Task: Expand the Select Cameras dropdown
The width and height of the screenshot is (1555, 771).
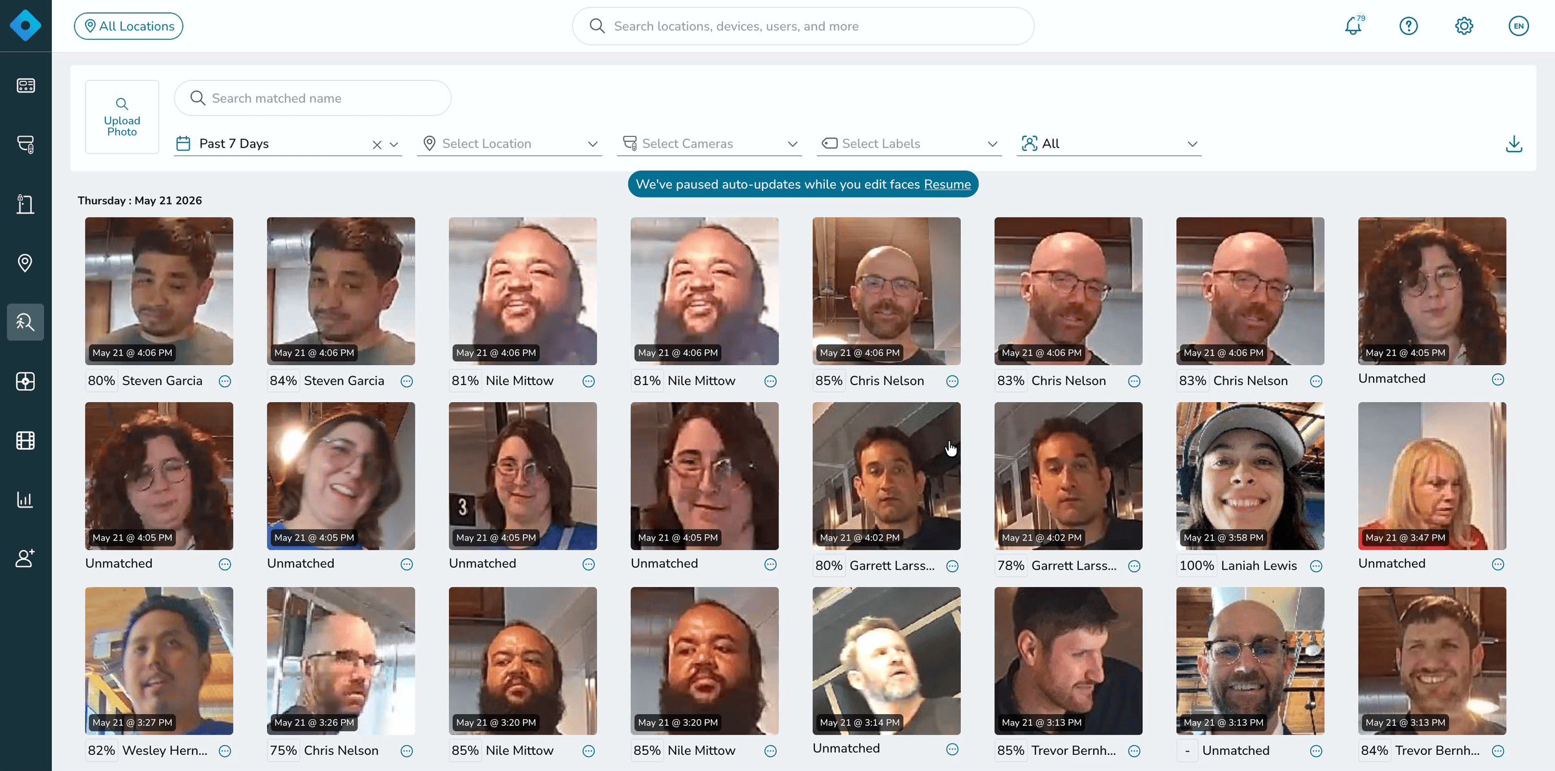Action: click(709, 144)
